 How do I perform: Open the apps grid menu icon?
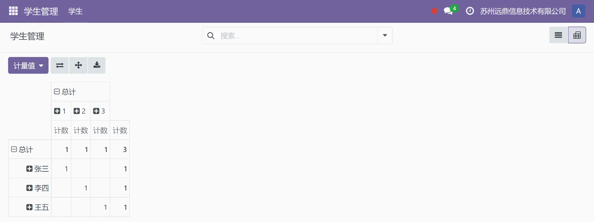click(x=13, y=11)
